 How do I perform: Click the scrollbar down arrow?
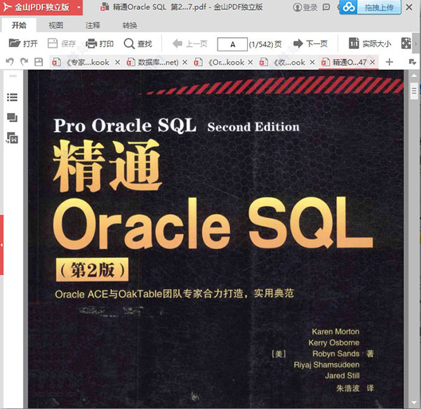[414, 402]
